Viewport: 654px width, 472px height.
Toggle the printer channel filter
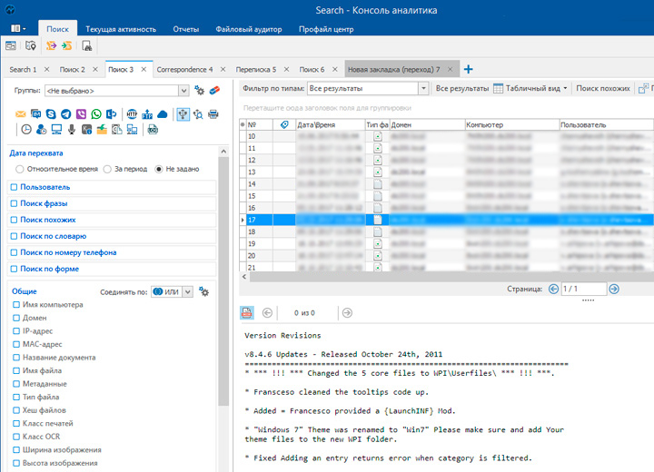pos(213,113)
